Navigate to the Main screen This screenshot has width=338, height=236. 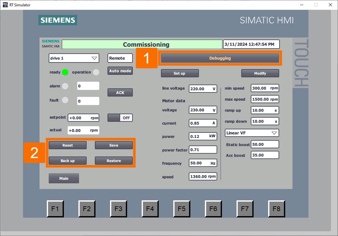pos(64,178)
